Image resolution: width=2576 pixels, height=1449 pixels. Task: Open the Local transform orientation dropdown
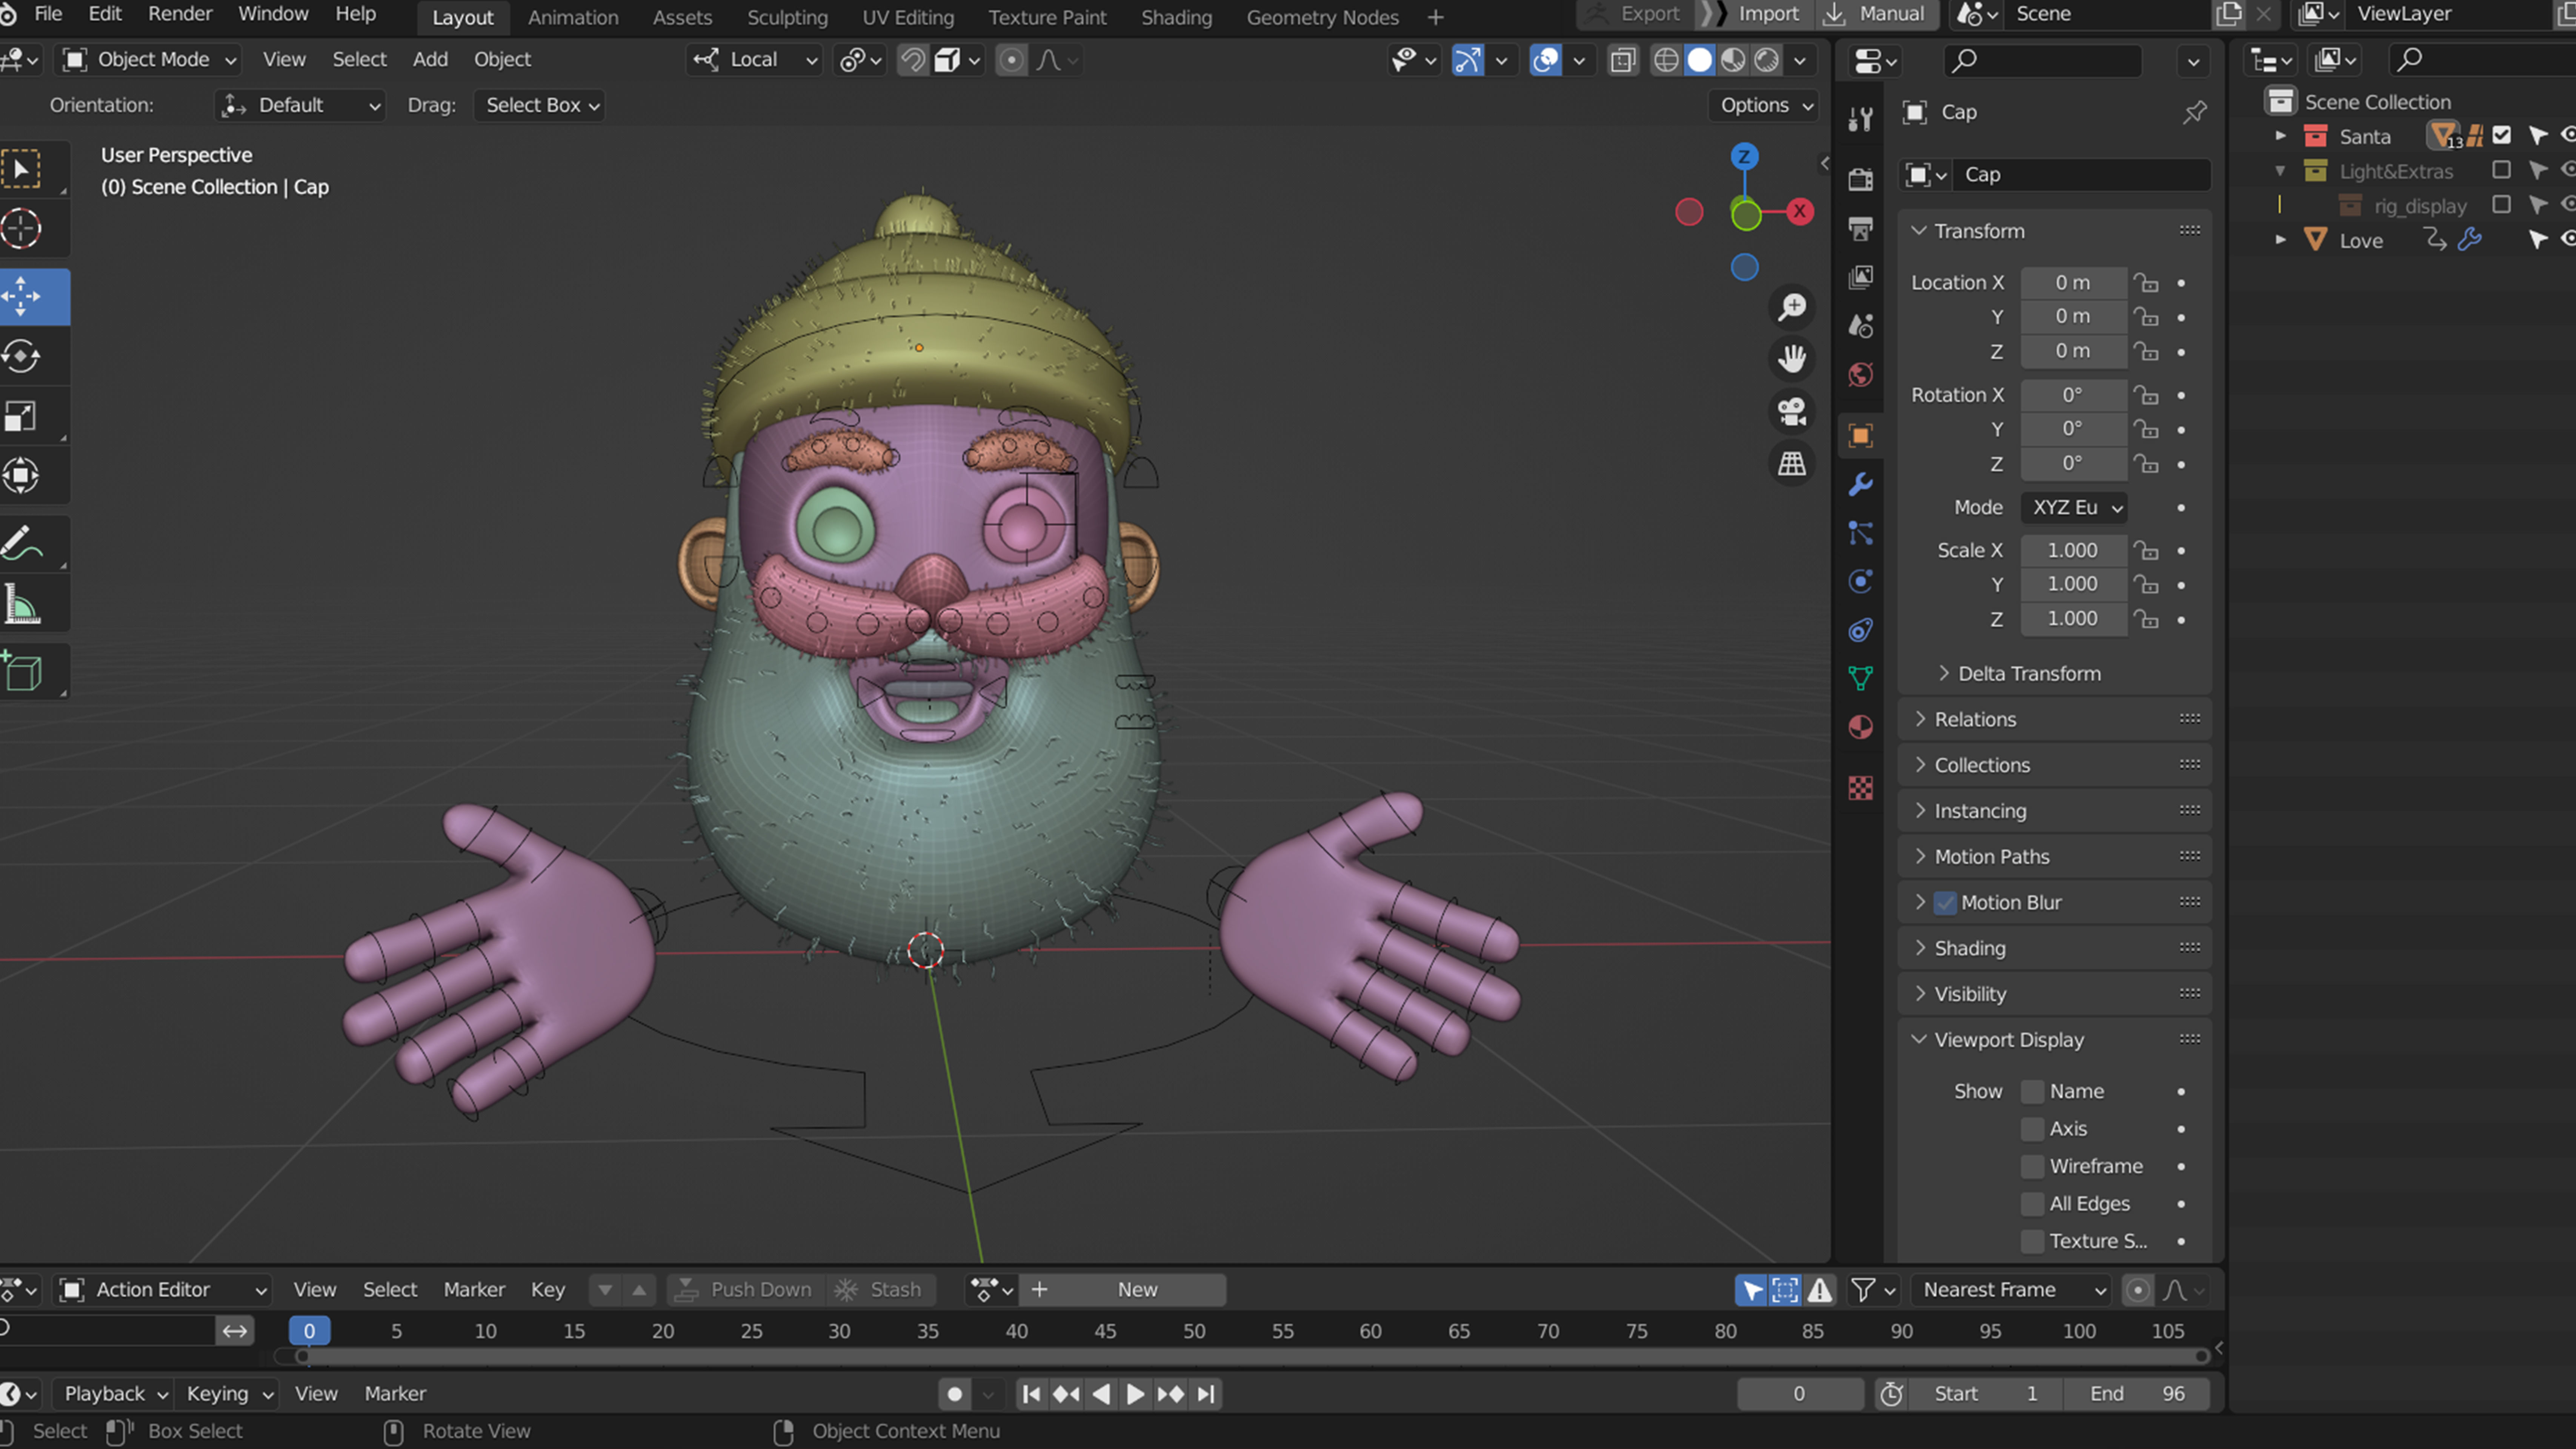(x=755, y=60)
